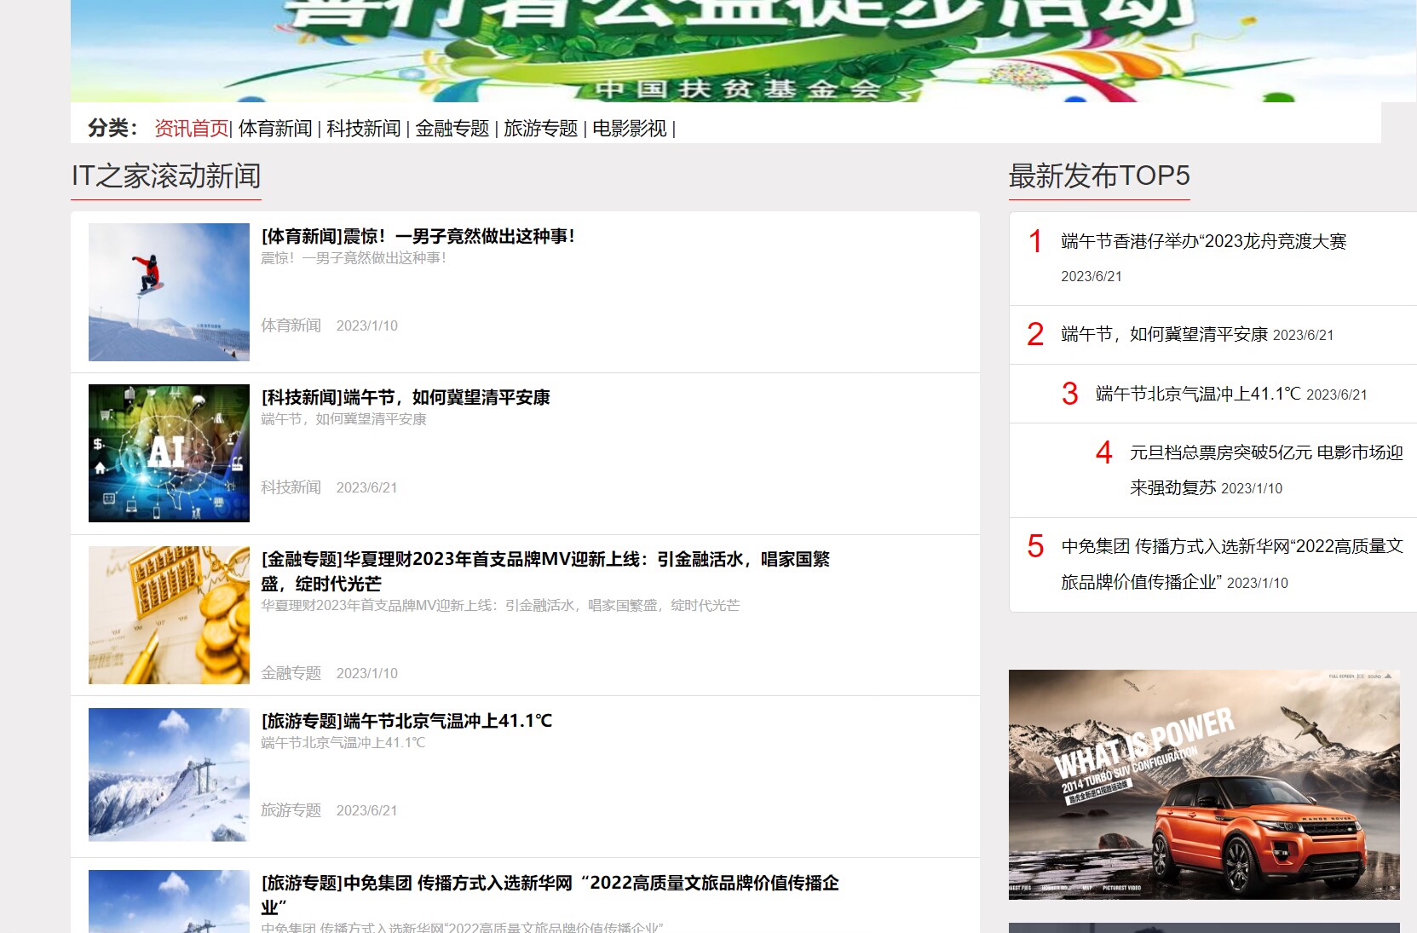Click the charity banner at top
Image resolution: width=1417 pixels, height=933 pixels.
743,51
